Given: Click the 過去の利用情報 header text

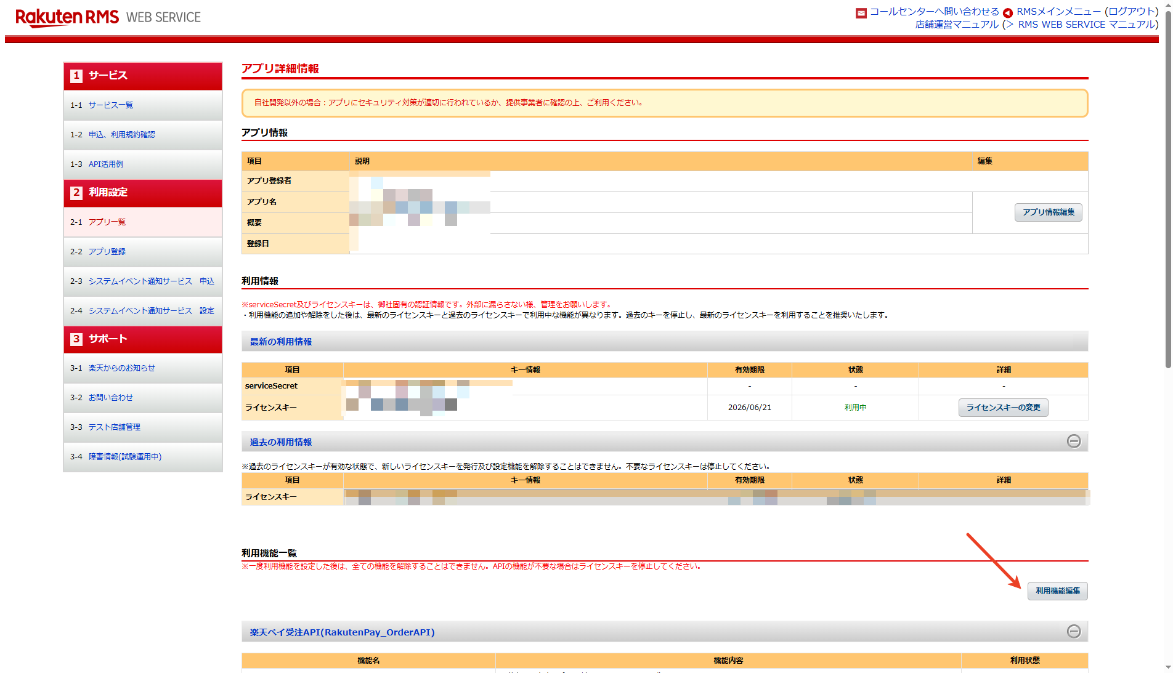Looking at the screenshot, I should tap(281, 442).
